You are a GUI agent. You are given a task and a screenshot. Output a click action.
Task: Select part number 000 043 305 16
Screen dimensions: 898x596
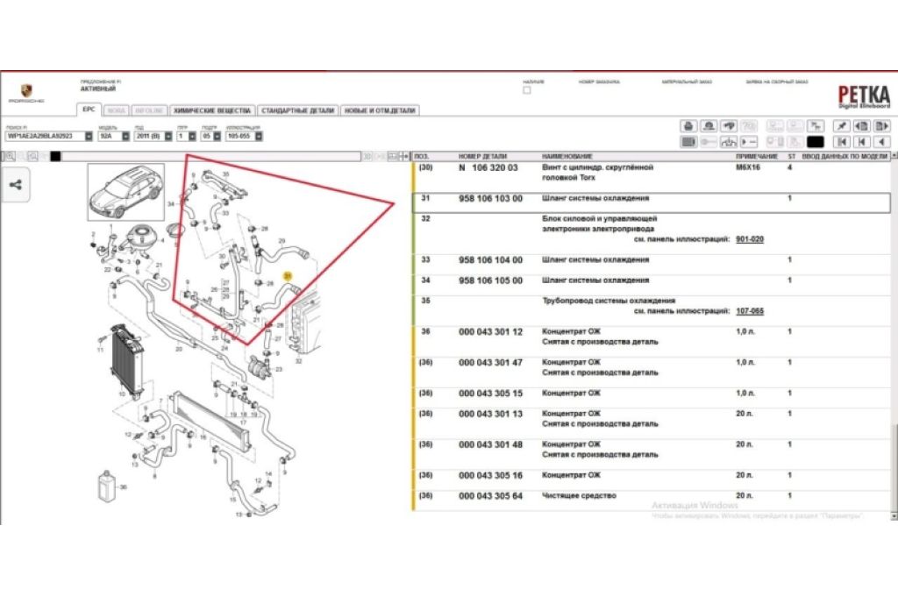click(x=490, y=475)
